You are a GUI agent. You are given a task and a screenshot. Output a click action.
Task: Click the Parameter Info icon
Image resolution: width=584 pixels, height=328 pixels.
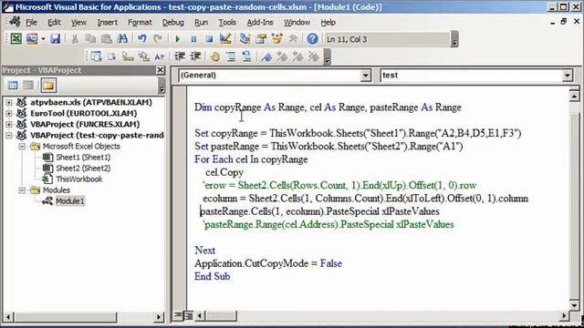point(144,56)
